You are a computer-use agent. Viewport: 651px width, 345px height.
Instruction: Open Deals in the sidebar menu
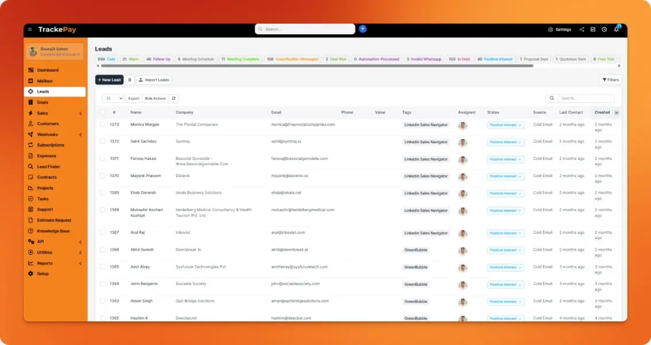[x=43, y=102]
